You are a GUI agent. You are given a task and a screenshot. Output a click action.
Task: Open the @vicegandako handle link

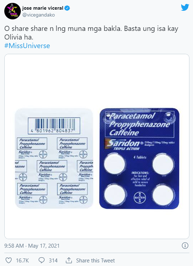[38, 15]
